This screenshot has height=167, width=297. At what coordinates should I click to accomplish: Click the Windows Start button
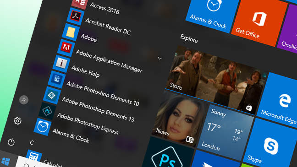point(5,162)
